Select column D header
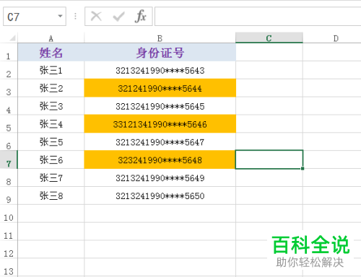This screenshot has height=277, width=361. point(332,38)
